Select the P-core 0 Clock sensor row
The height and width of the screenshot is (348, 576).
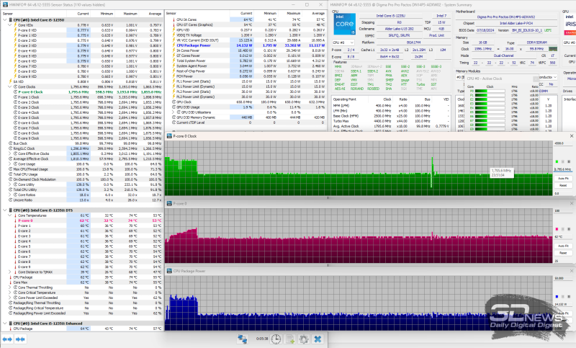coord(36,92)
